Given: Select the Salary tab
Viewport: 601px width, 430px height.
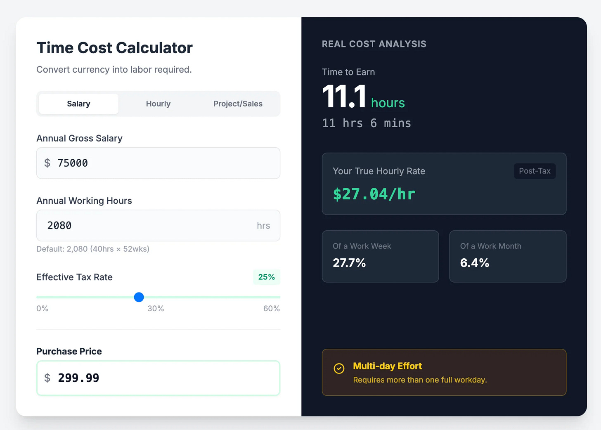Looking at the screenshot, I should point(78,104).
